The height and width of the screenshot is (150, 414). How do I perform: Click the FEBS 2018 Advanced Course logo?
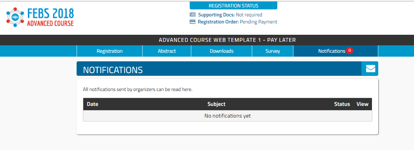40,17
